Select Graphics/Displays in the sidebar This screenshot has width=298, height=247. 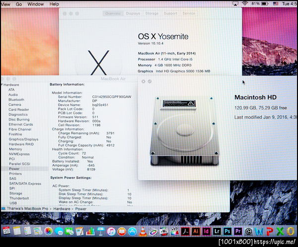coord(23,139)
